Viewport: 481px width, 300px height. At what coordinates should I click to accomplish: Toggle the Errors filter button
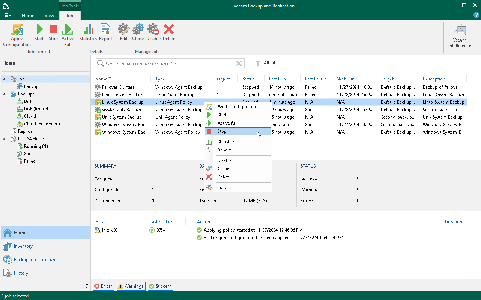pyautogui.click(x=103, y=286)
